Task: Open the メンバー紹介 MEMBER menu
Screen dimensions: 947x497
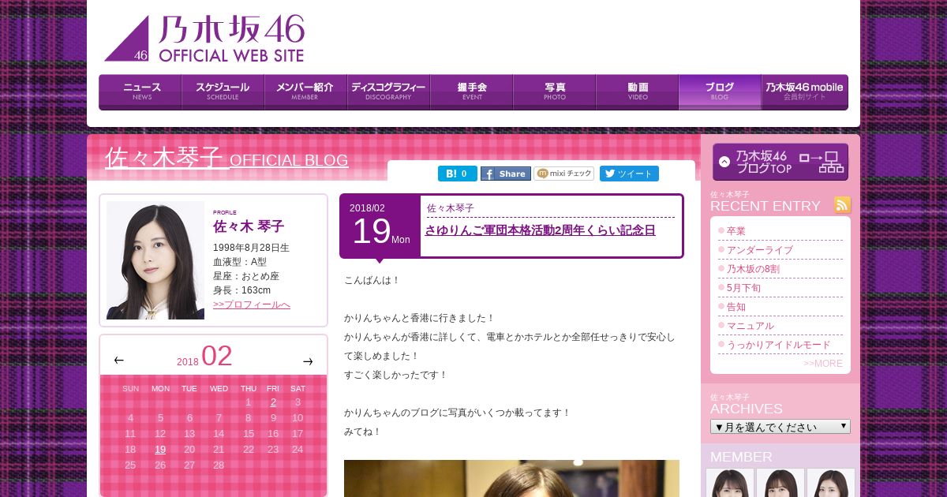Action: click(x=306, y=92)
